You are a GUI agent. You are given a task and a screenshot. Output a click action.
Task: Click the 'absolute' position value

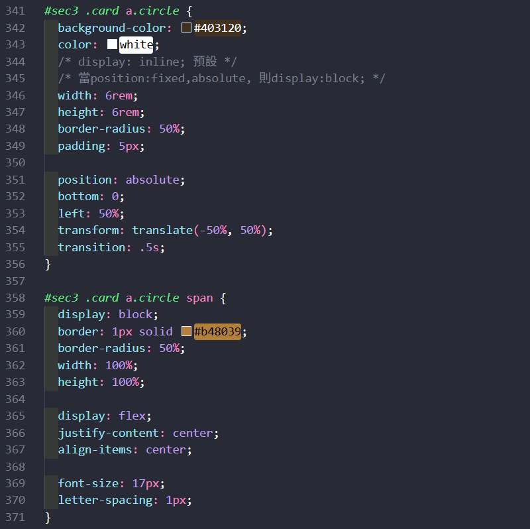[x=152, y=180]
